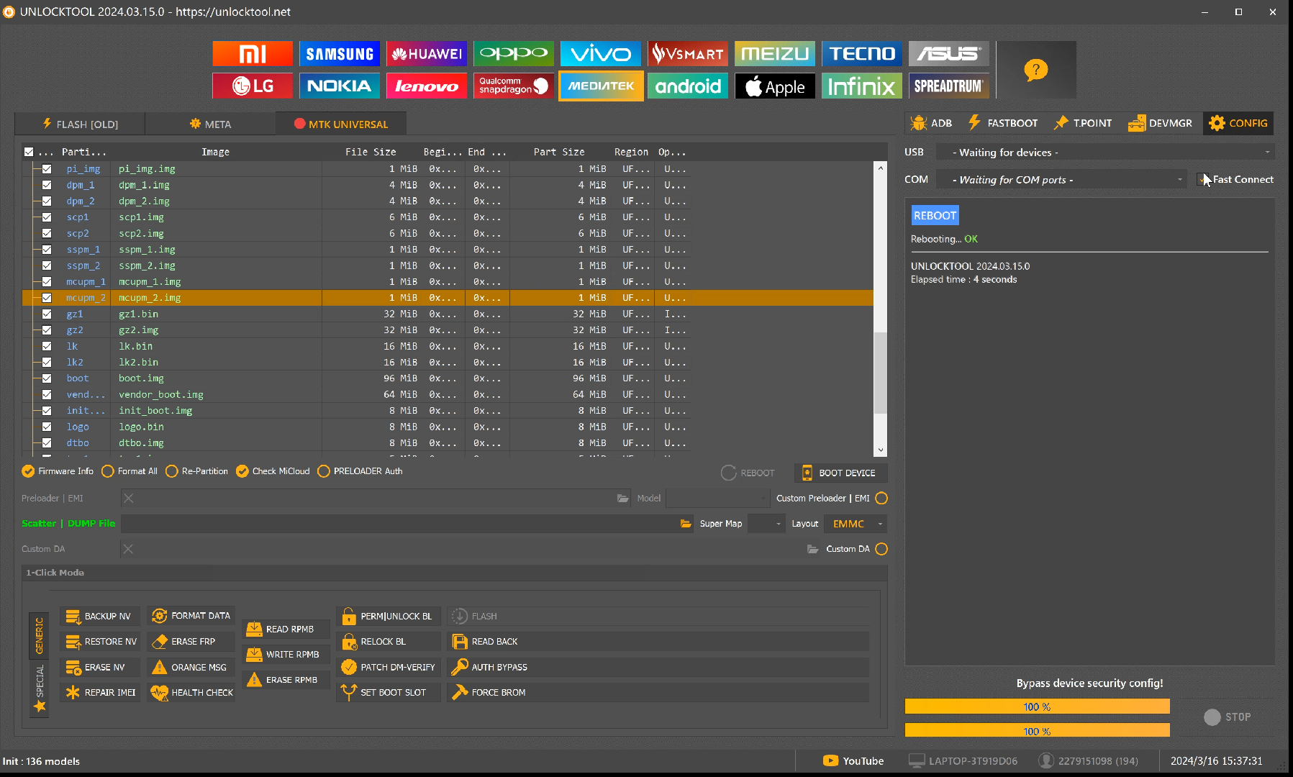The height and width of the screenshot is (777, 1293).
Task: Uncheck the boot partition checkbox
Action: point(47,378)
